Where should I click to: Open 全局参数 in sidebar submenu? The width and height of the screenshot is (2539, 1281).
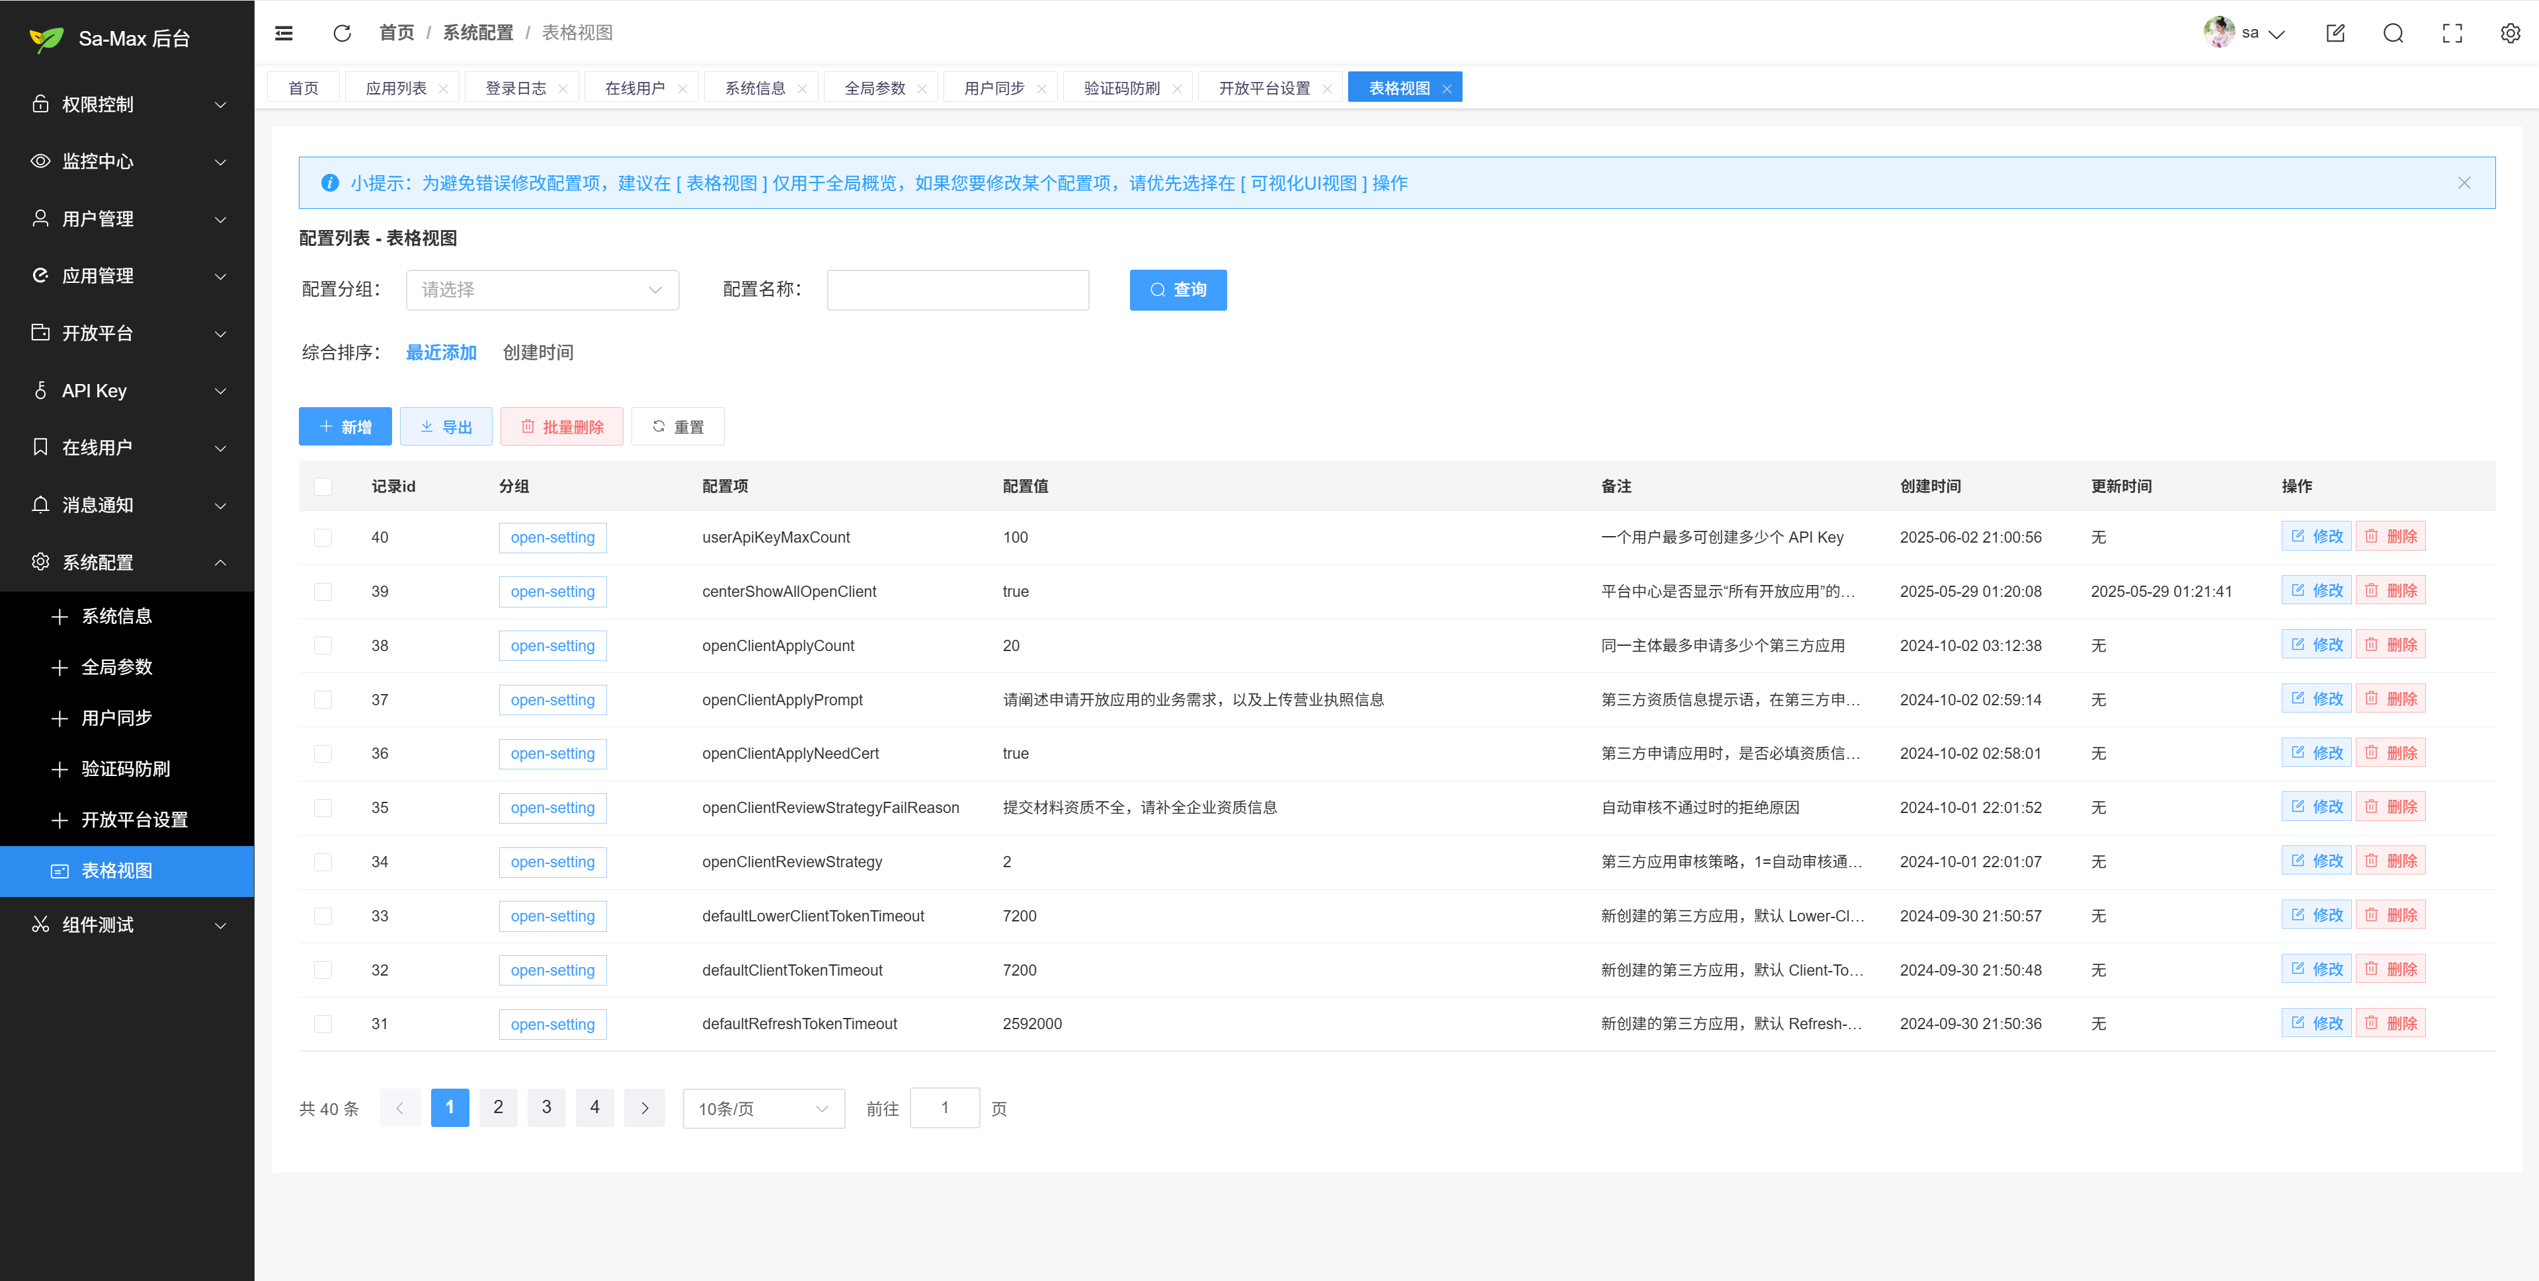point(127,667)
